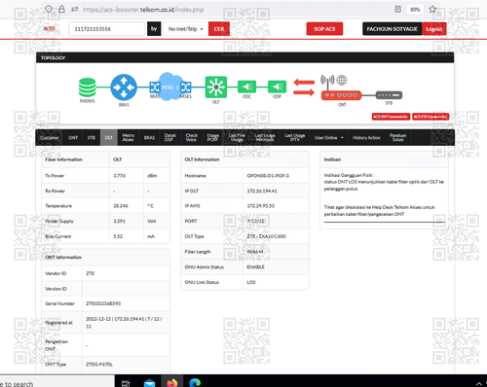Open Microsoft Edge from the taskbar
The height and width of the screenshot is (387, 487).
point(195,383)
